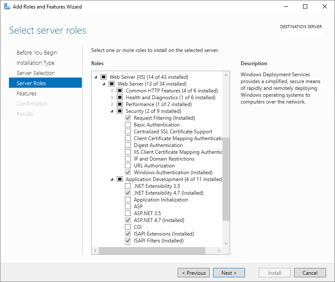Go to the Installation Type step
335x282 pixels.
point(35,63)
